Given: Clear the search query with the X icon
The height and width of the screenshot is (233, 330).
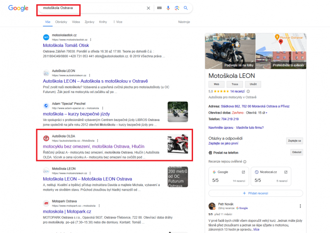Looking at the screenshot, I should 148,8.
